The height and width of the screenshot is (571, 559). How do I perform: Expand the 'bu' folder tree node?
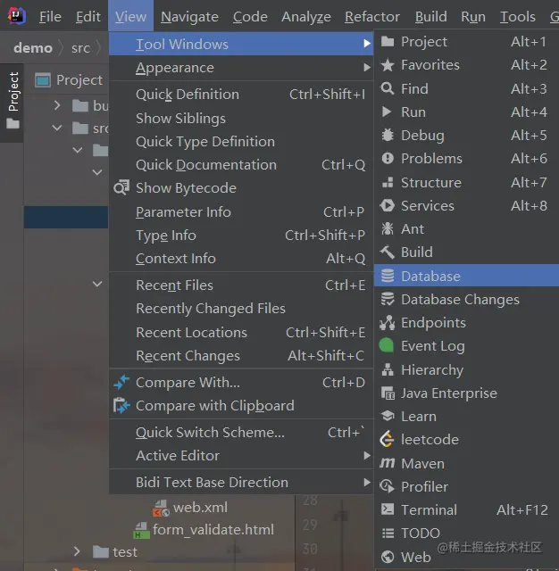pos(57,105)
